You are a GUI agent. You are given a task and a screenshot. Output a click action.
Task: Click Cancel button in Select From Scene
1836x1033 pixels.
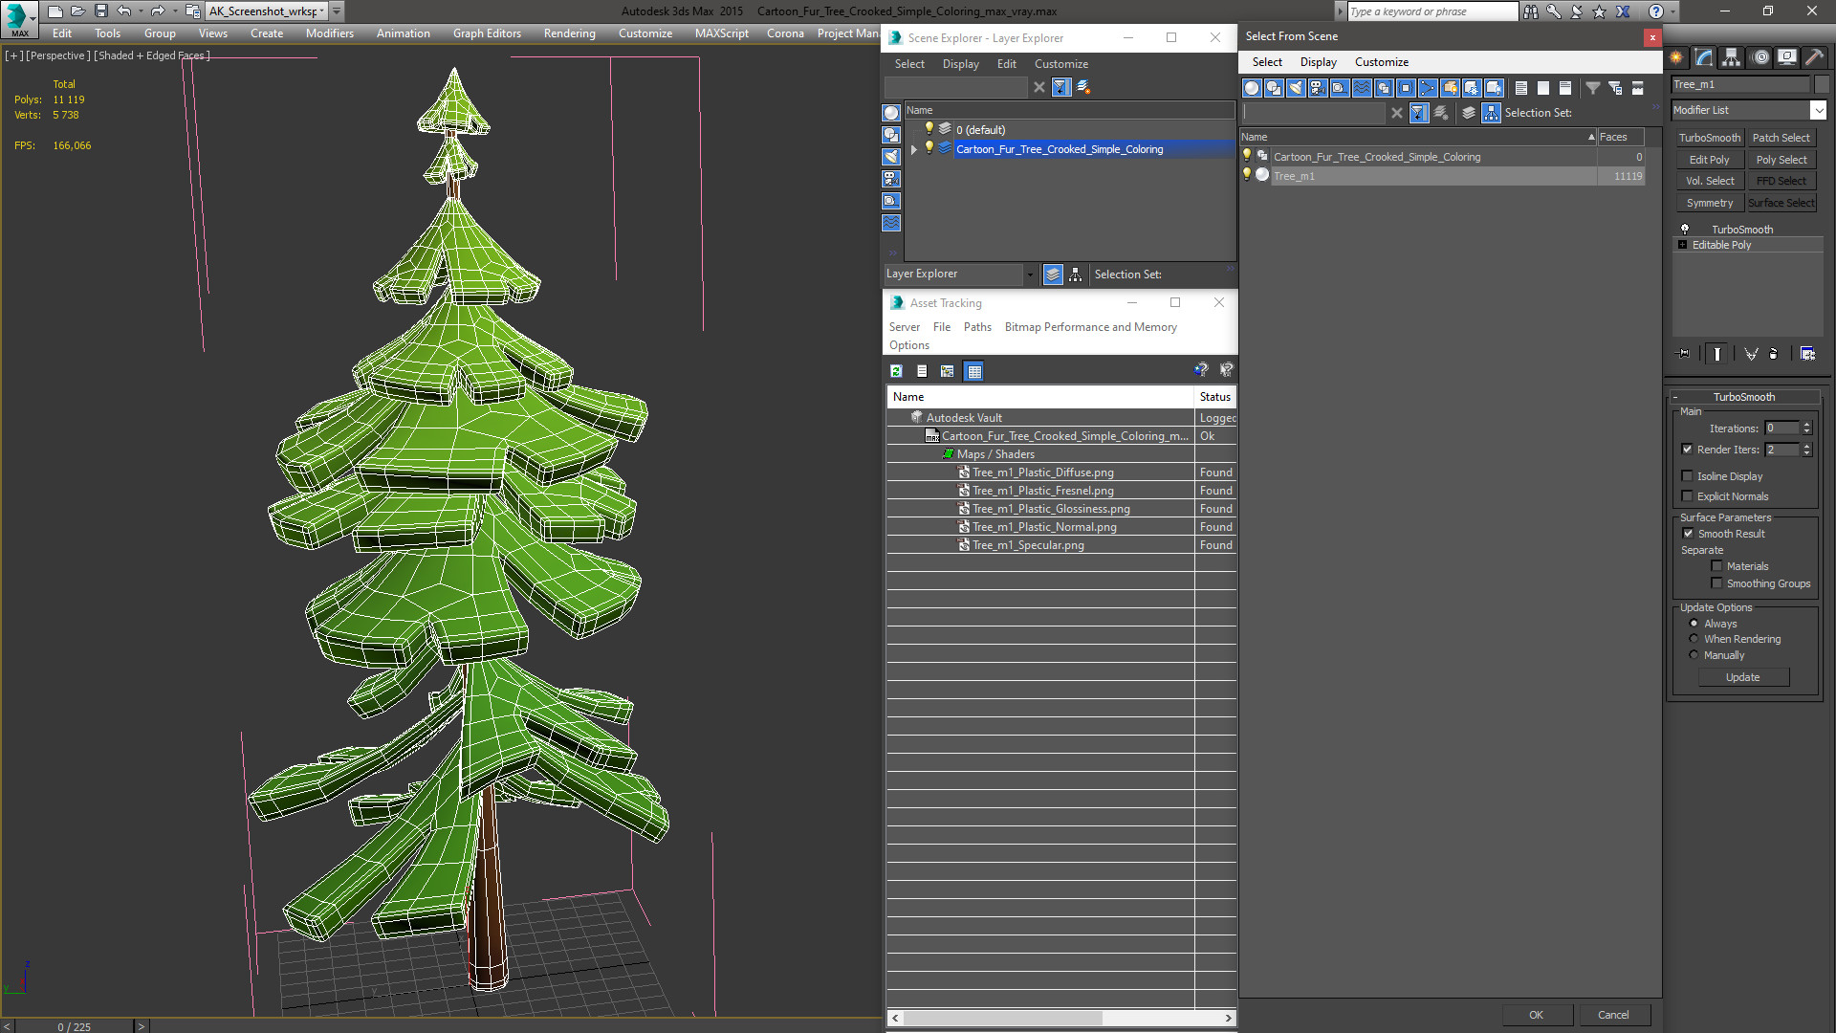click(x=1613, y=1015)
